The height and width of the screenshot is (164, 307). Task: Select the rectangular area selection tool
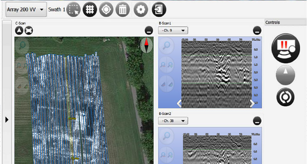pyautogui.click(x=73, y=10)
